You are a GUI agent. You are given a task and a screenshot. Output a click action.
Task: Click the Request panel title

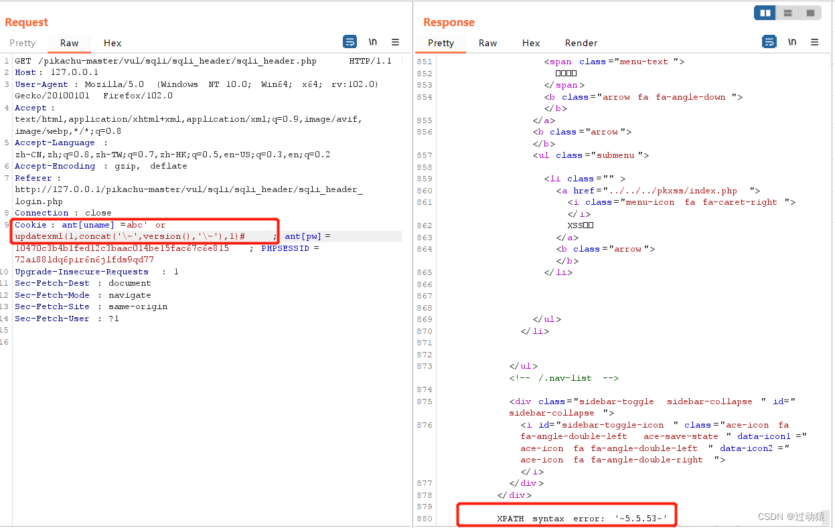coord(27,22)
